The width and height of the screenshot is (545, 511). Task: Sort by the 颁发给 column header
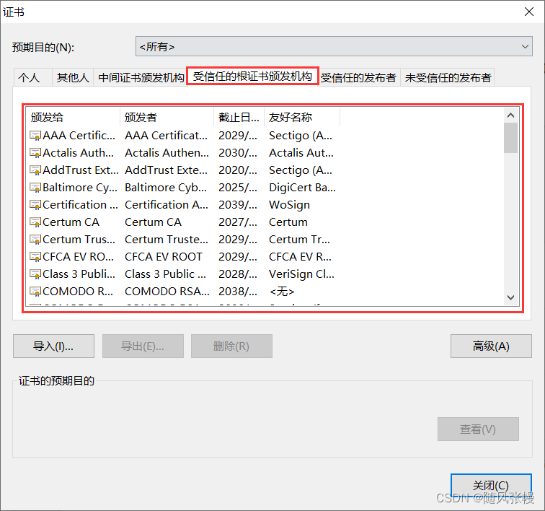point(73,118)
